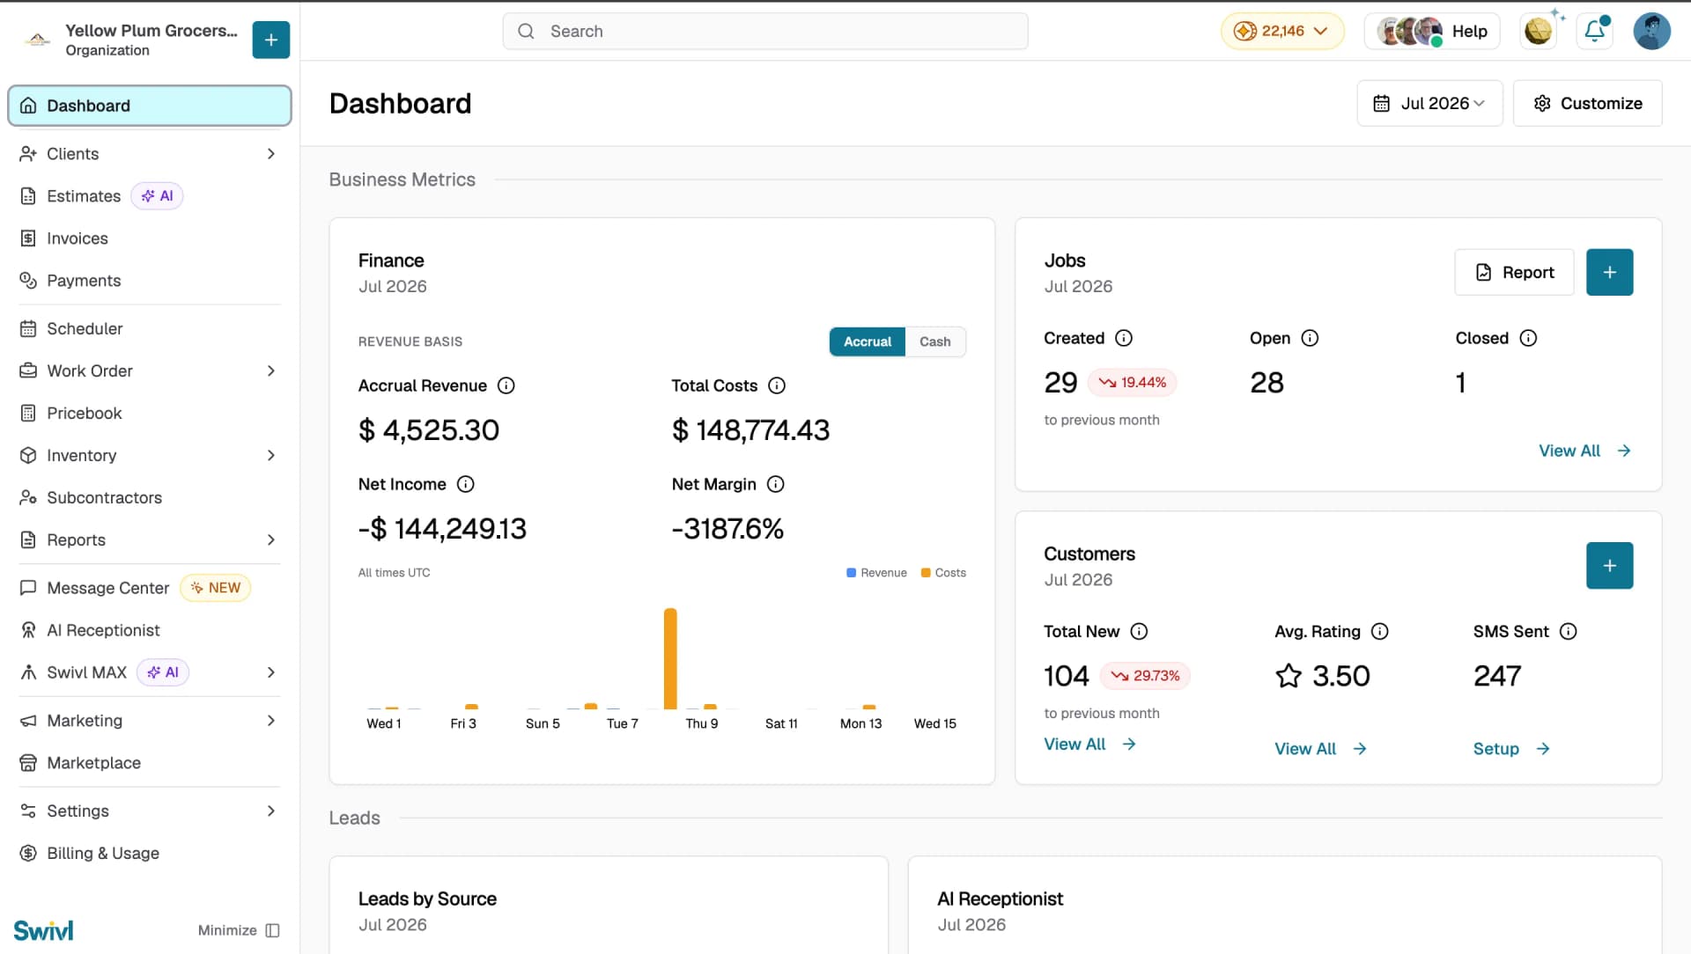
Task: Add a new job with plus button
Action: [1609, 273]
